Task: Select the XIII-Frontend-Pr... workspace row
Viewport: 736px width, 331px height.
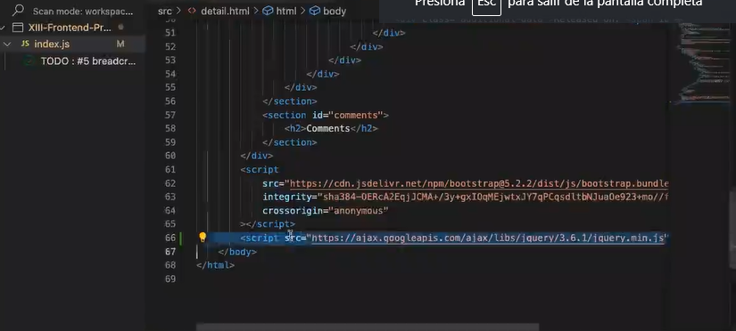Action: pos(73,28)
